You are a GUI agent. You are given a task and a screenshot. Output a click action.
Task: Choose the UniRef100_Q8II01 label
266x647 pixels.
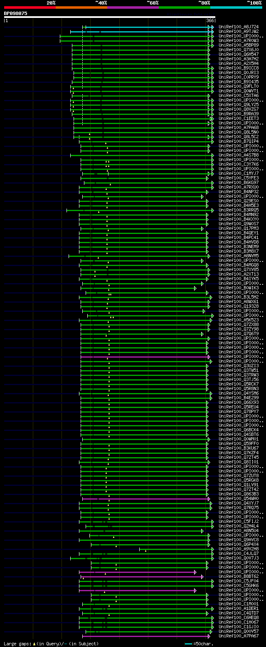239,462
